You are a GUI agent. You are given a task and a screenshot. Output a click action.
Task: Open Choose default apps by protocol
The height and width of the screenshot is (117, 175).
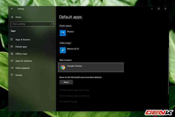point(75,96)
